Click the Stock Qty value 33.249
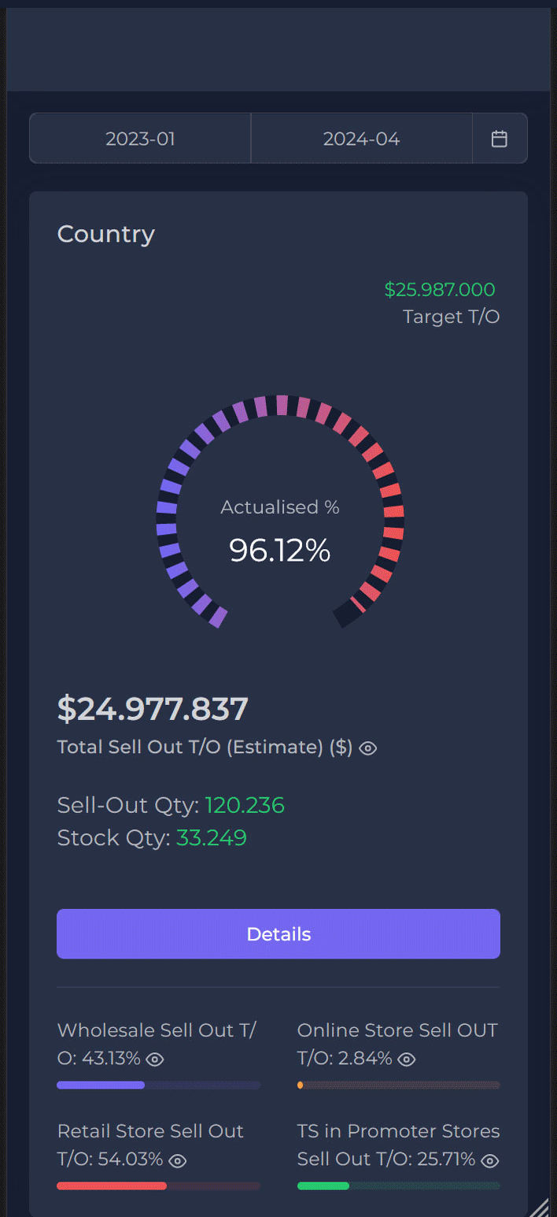Screen dimensions: 557x1217 (x=212, y=837)
